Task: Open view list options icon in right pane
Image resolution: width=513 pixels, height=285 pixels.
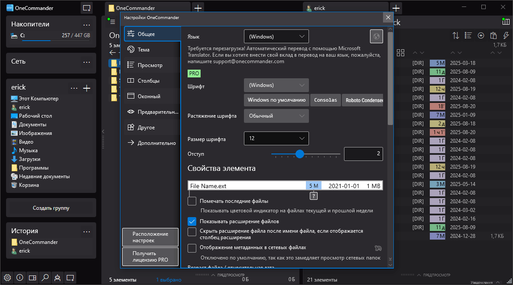Action: pos(468,35)
